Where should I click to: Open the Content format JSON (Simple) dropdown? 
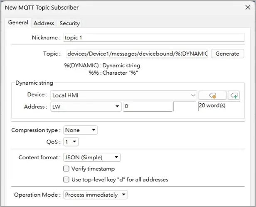92,158
